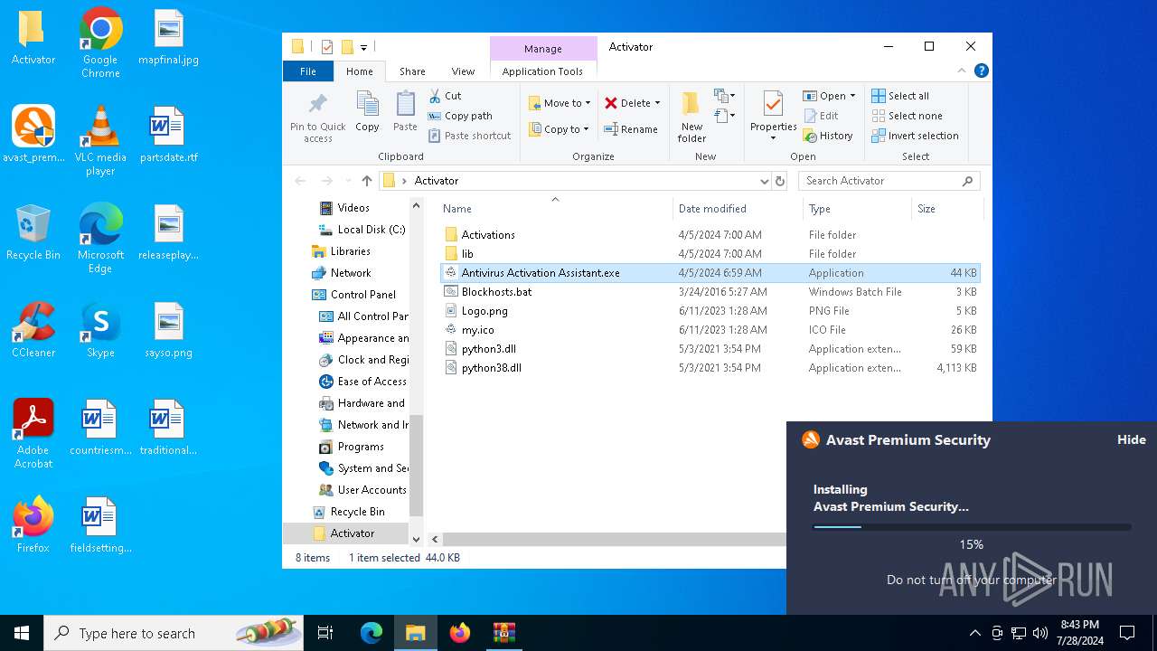Open WinRAR from taskbar
Image resolution: width=1157 pixels, height=651 pixels.
click(x=503, y=633)
